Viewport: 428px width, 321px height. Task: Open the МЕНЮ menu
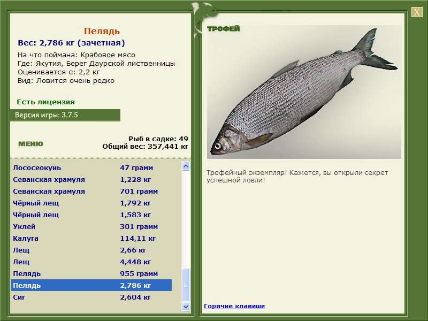pyautogui.click(x=30, y=144)
